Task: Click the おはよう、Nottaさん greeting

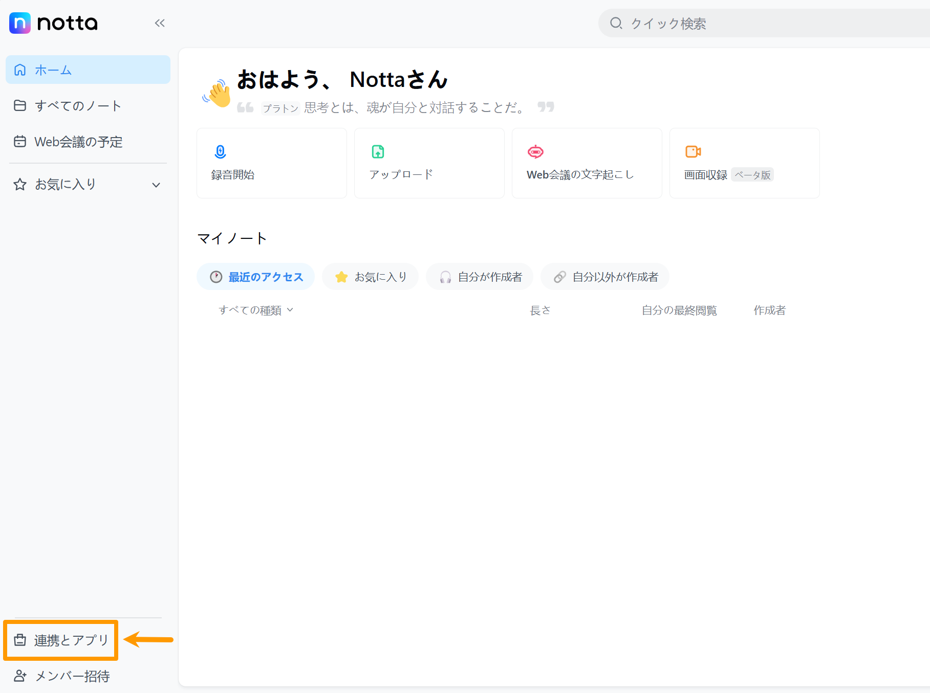Action: click(342, 79)
